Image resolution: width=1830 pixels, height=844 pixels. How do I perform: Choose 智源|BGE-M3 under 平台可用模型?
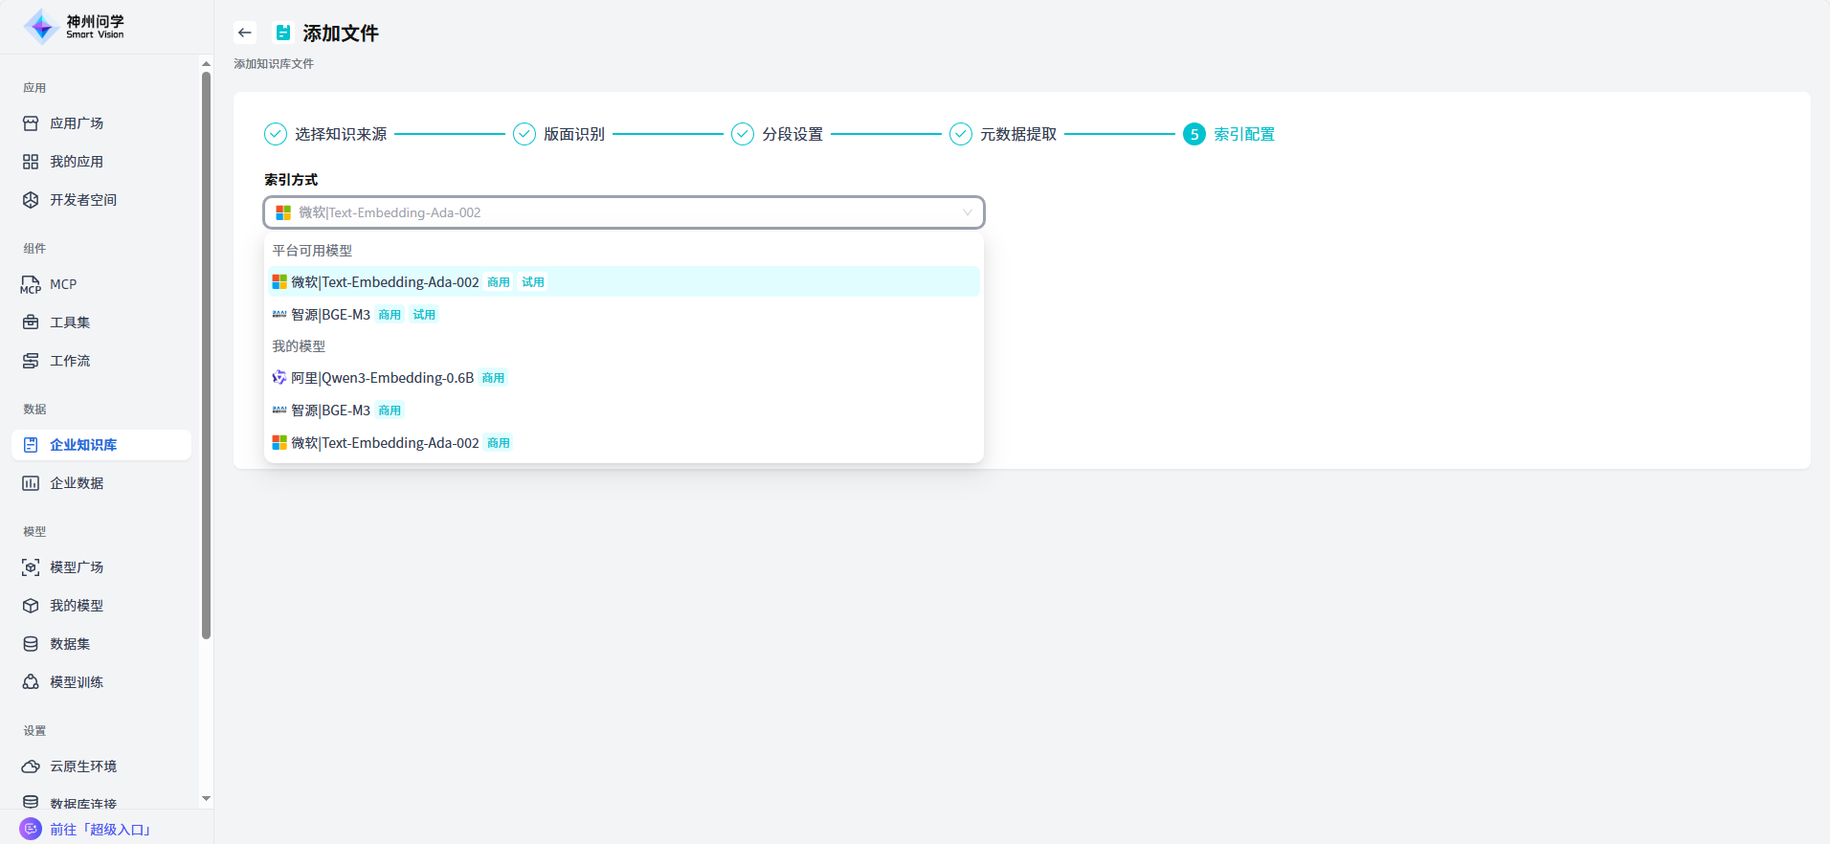330,315
